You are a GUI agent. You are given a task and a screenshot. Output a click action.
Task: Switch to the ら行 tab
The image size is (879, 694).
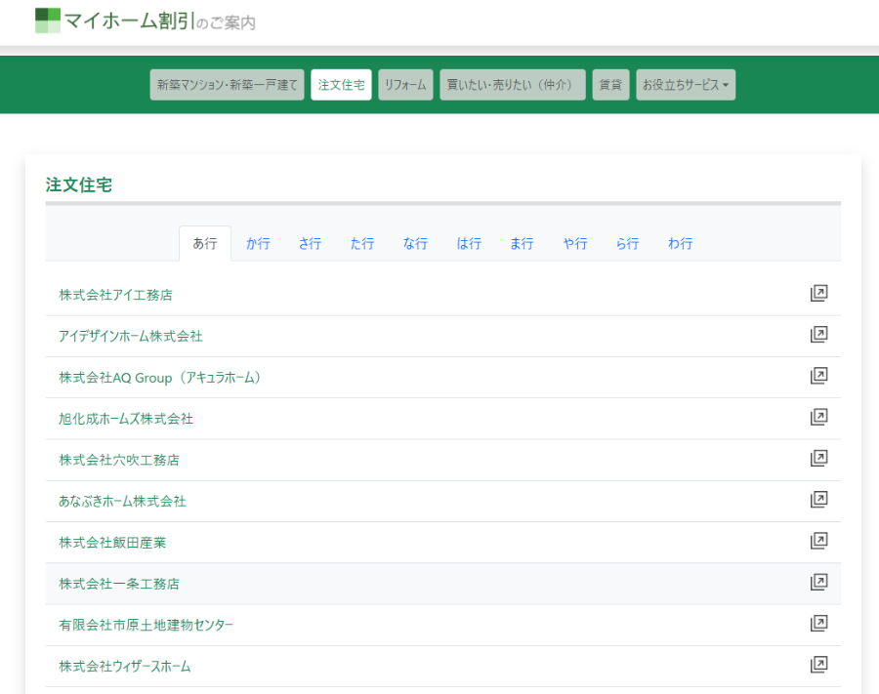(628, 244)
